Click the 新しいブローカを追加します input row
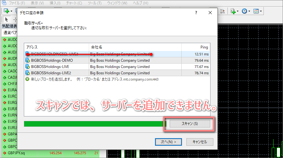Viewport: 283px width, 158px height. click(x=117, y=79)
